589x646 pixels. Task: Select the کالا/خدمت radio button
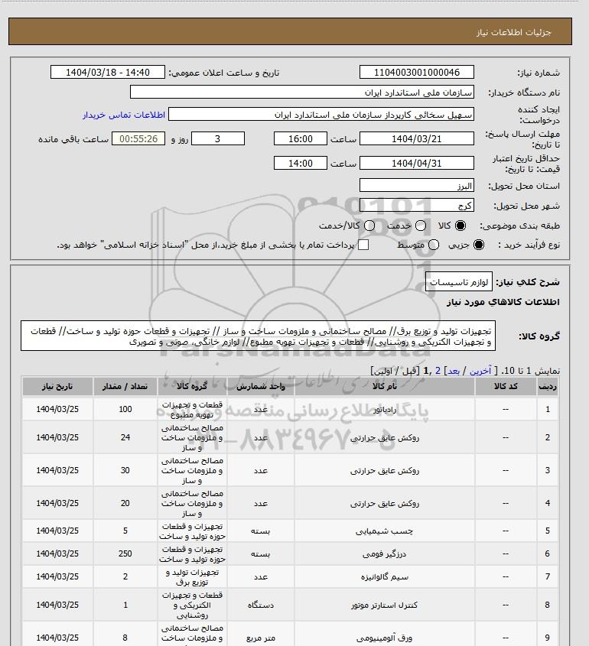click(x=369, y=226)
